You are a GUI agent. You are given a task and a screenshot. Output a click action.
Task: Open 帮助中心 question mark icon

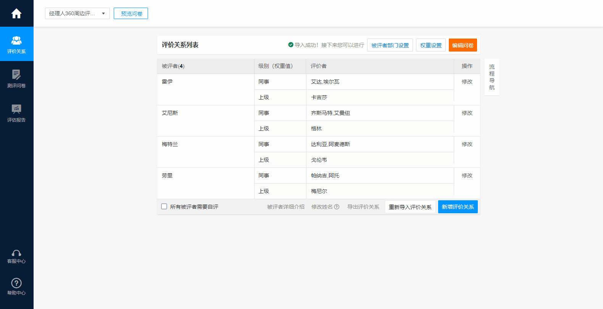click(x=16, y=283)
